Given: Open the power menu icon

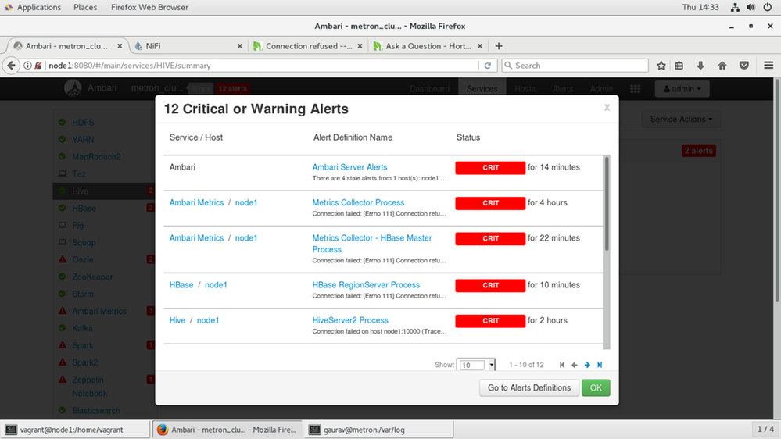Looking at the screenshot, I should [768, 7].
